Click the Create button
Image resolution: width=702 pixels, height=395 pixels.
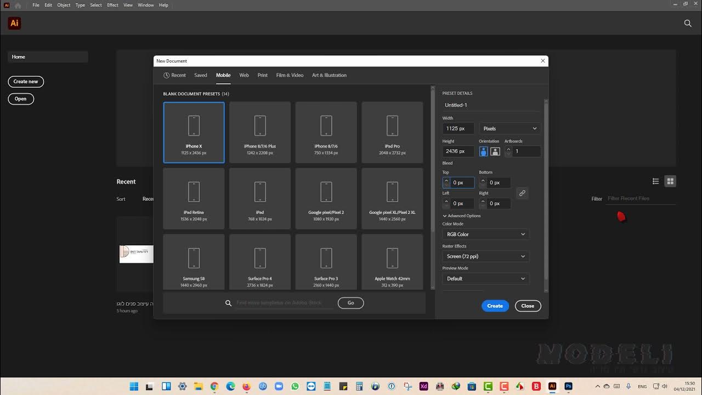495,306
